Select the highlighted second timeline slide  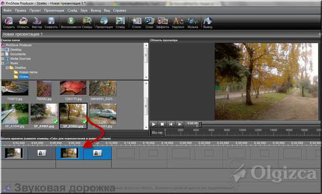coord(69,153)
